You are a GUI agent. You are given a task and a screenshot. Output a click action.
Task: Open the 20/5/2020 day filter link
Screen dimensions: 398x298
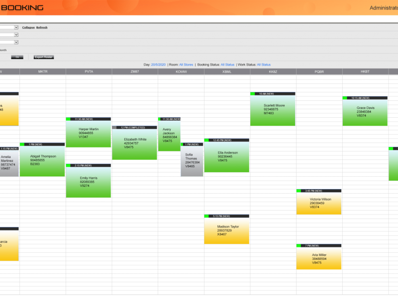tap(158, 65)
